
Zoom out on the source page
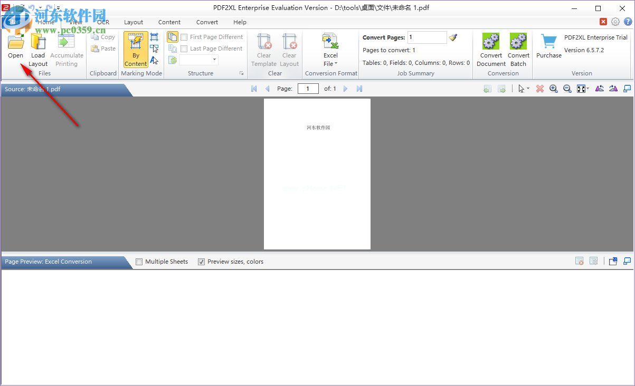tap(567, 89)
